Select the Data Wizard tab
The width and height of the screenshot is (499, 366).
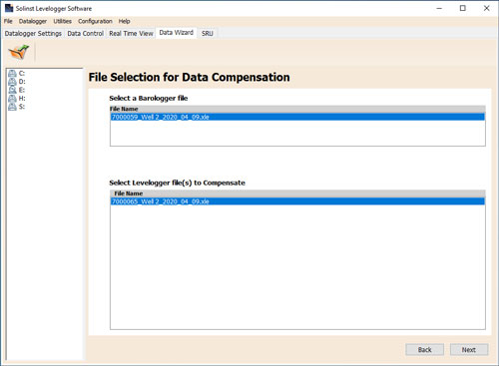pos(177,33)
